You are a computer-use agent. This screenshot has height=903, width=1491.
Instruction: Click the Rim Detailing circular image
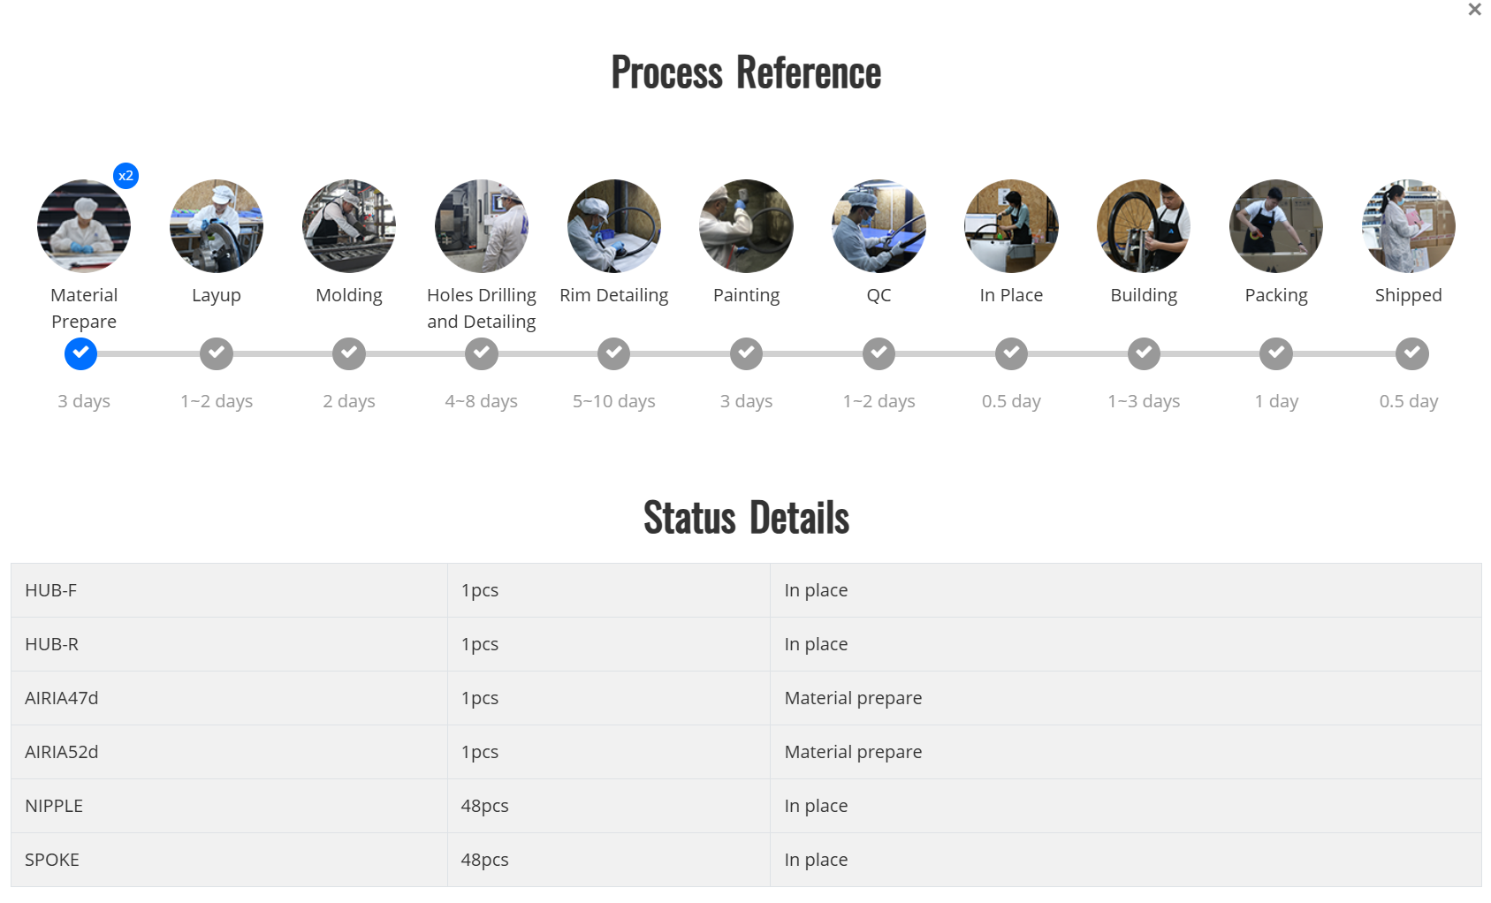click(x=614, y=226)
